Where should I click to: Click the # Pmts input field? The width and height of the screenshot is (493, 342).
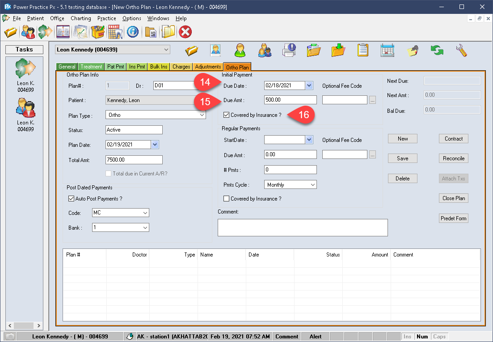pos(290,169)
